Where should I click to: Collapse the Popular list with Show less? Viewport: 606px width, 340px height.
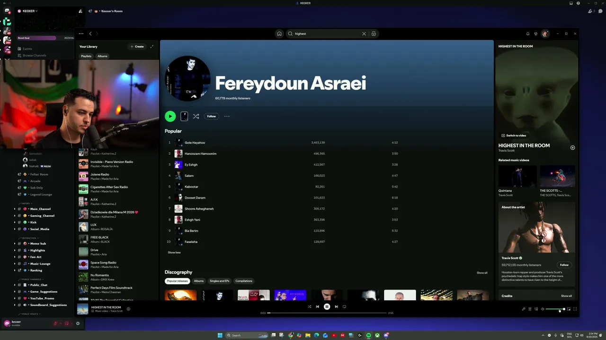click(x=174, y=253)
